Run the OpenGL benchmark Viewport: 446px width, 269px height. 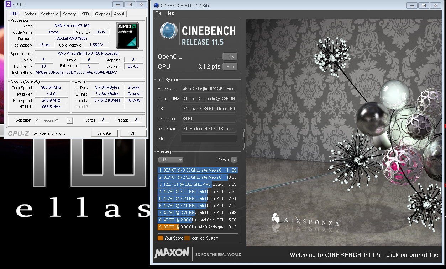pos(230,57)
